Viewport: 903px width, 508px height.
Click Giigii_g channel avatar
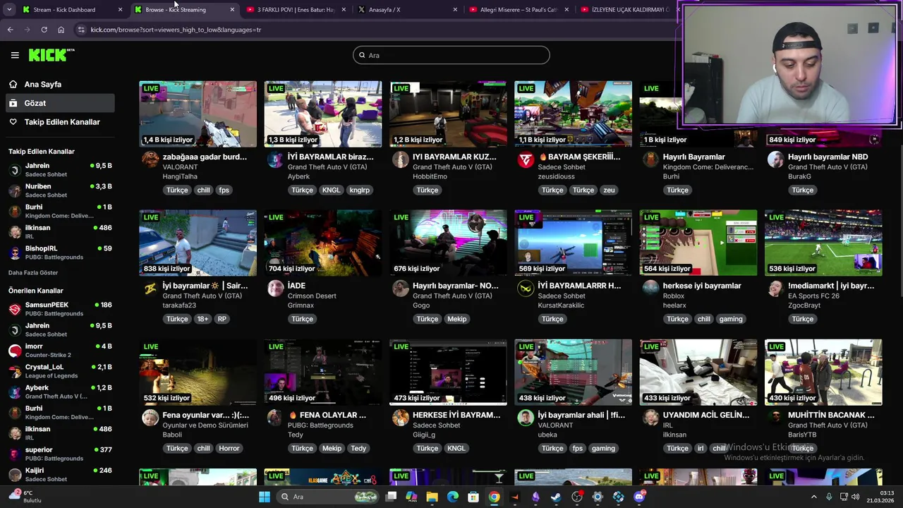click(401, 418)
